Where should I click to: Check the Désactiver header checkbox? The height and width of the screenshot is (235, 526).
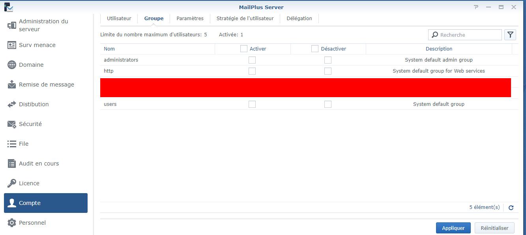315,49
